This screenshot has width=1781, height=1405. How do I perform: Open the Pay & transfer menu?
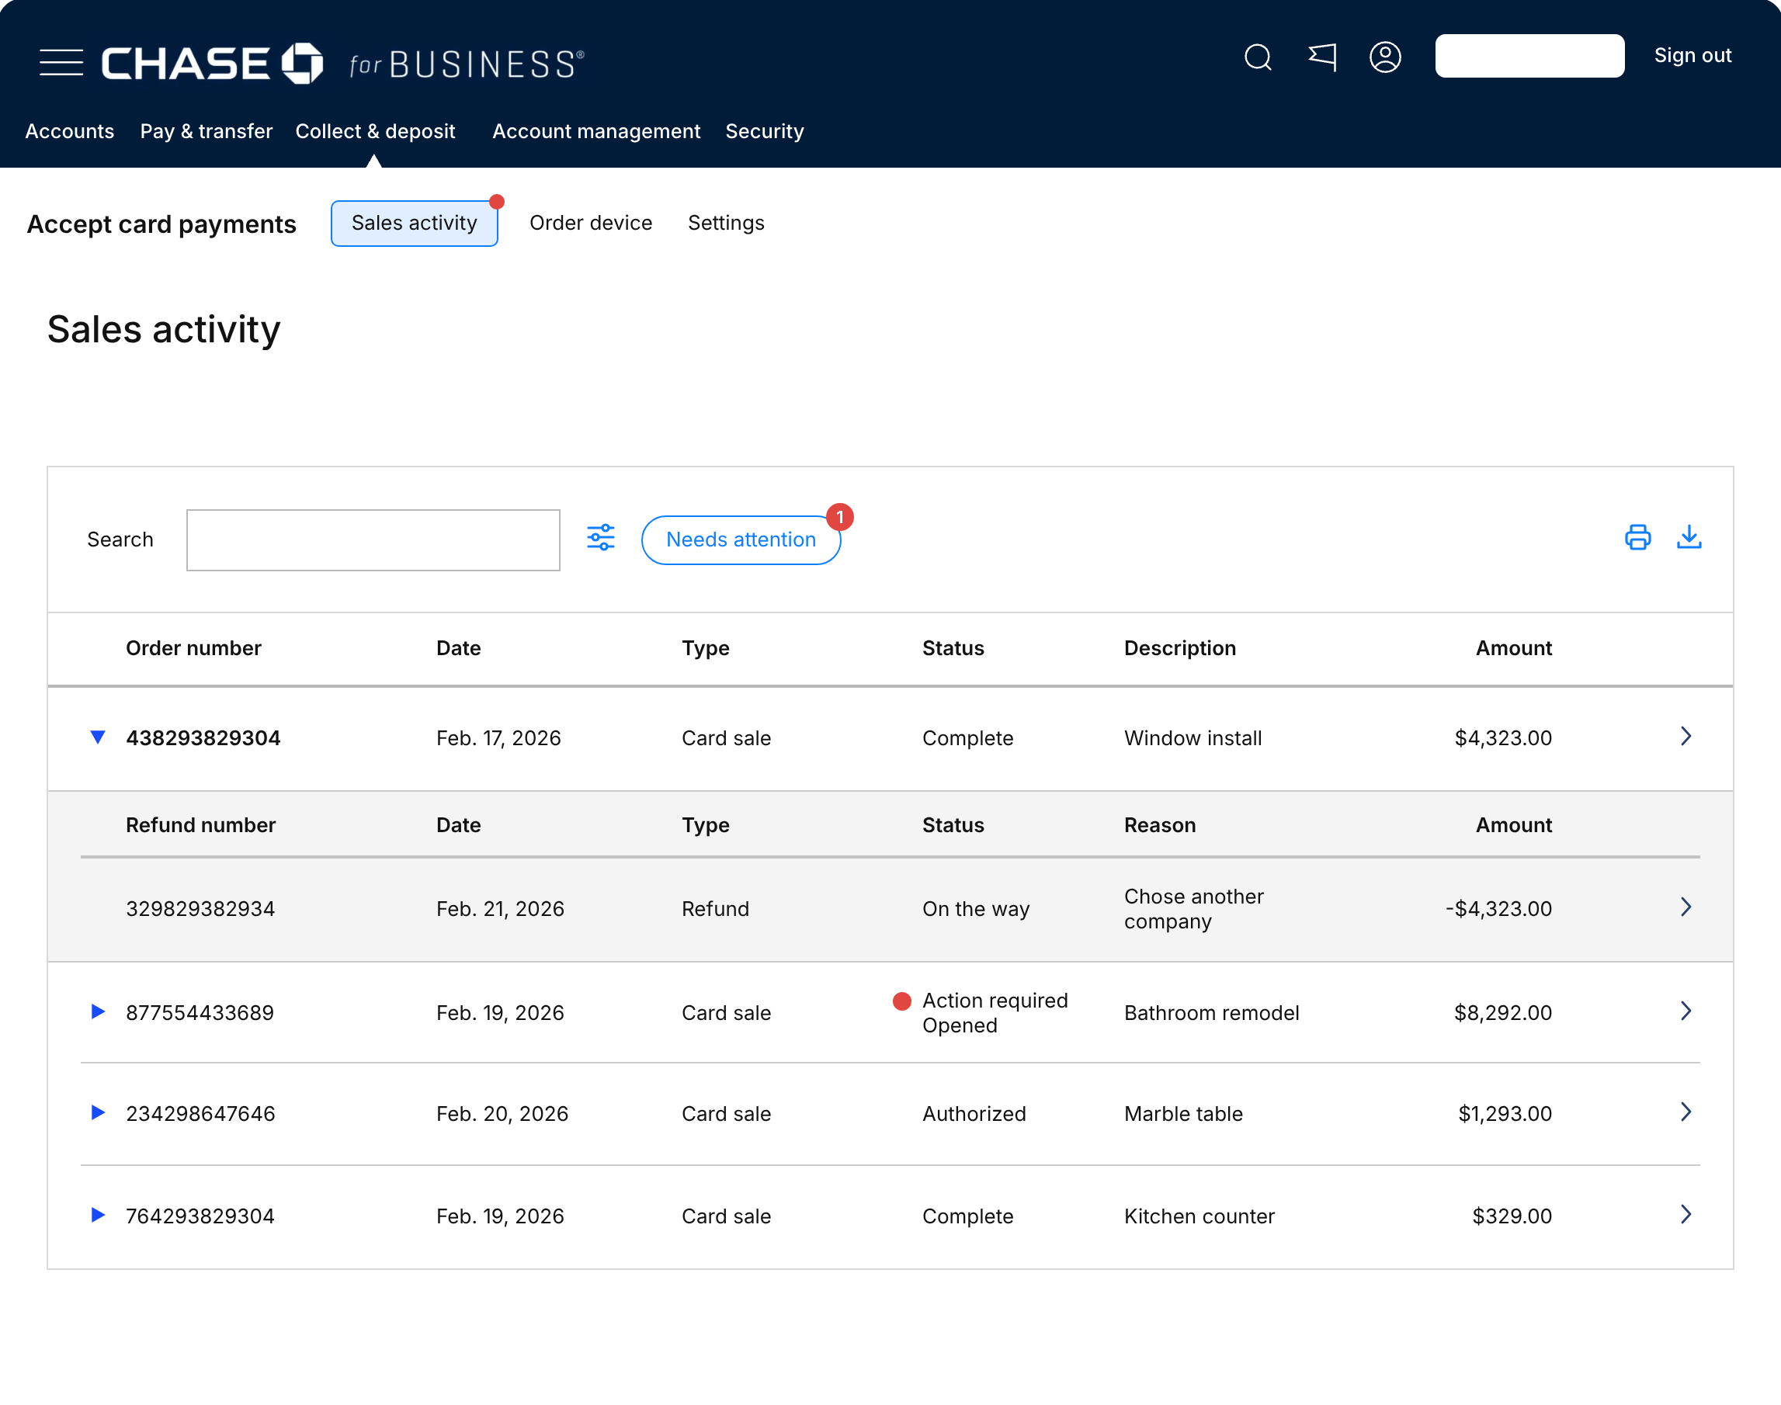pos(207,132)
